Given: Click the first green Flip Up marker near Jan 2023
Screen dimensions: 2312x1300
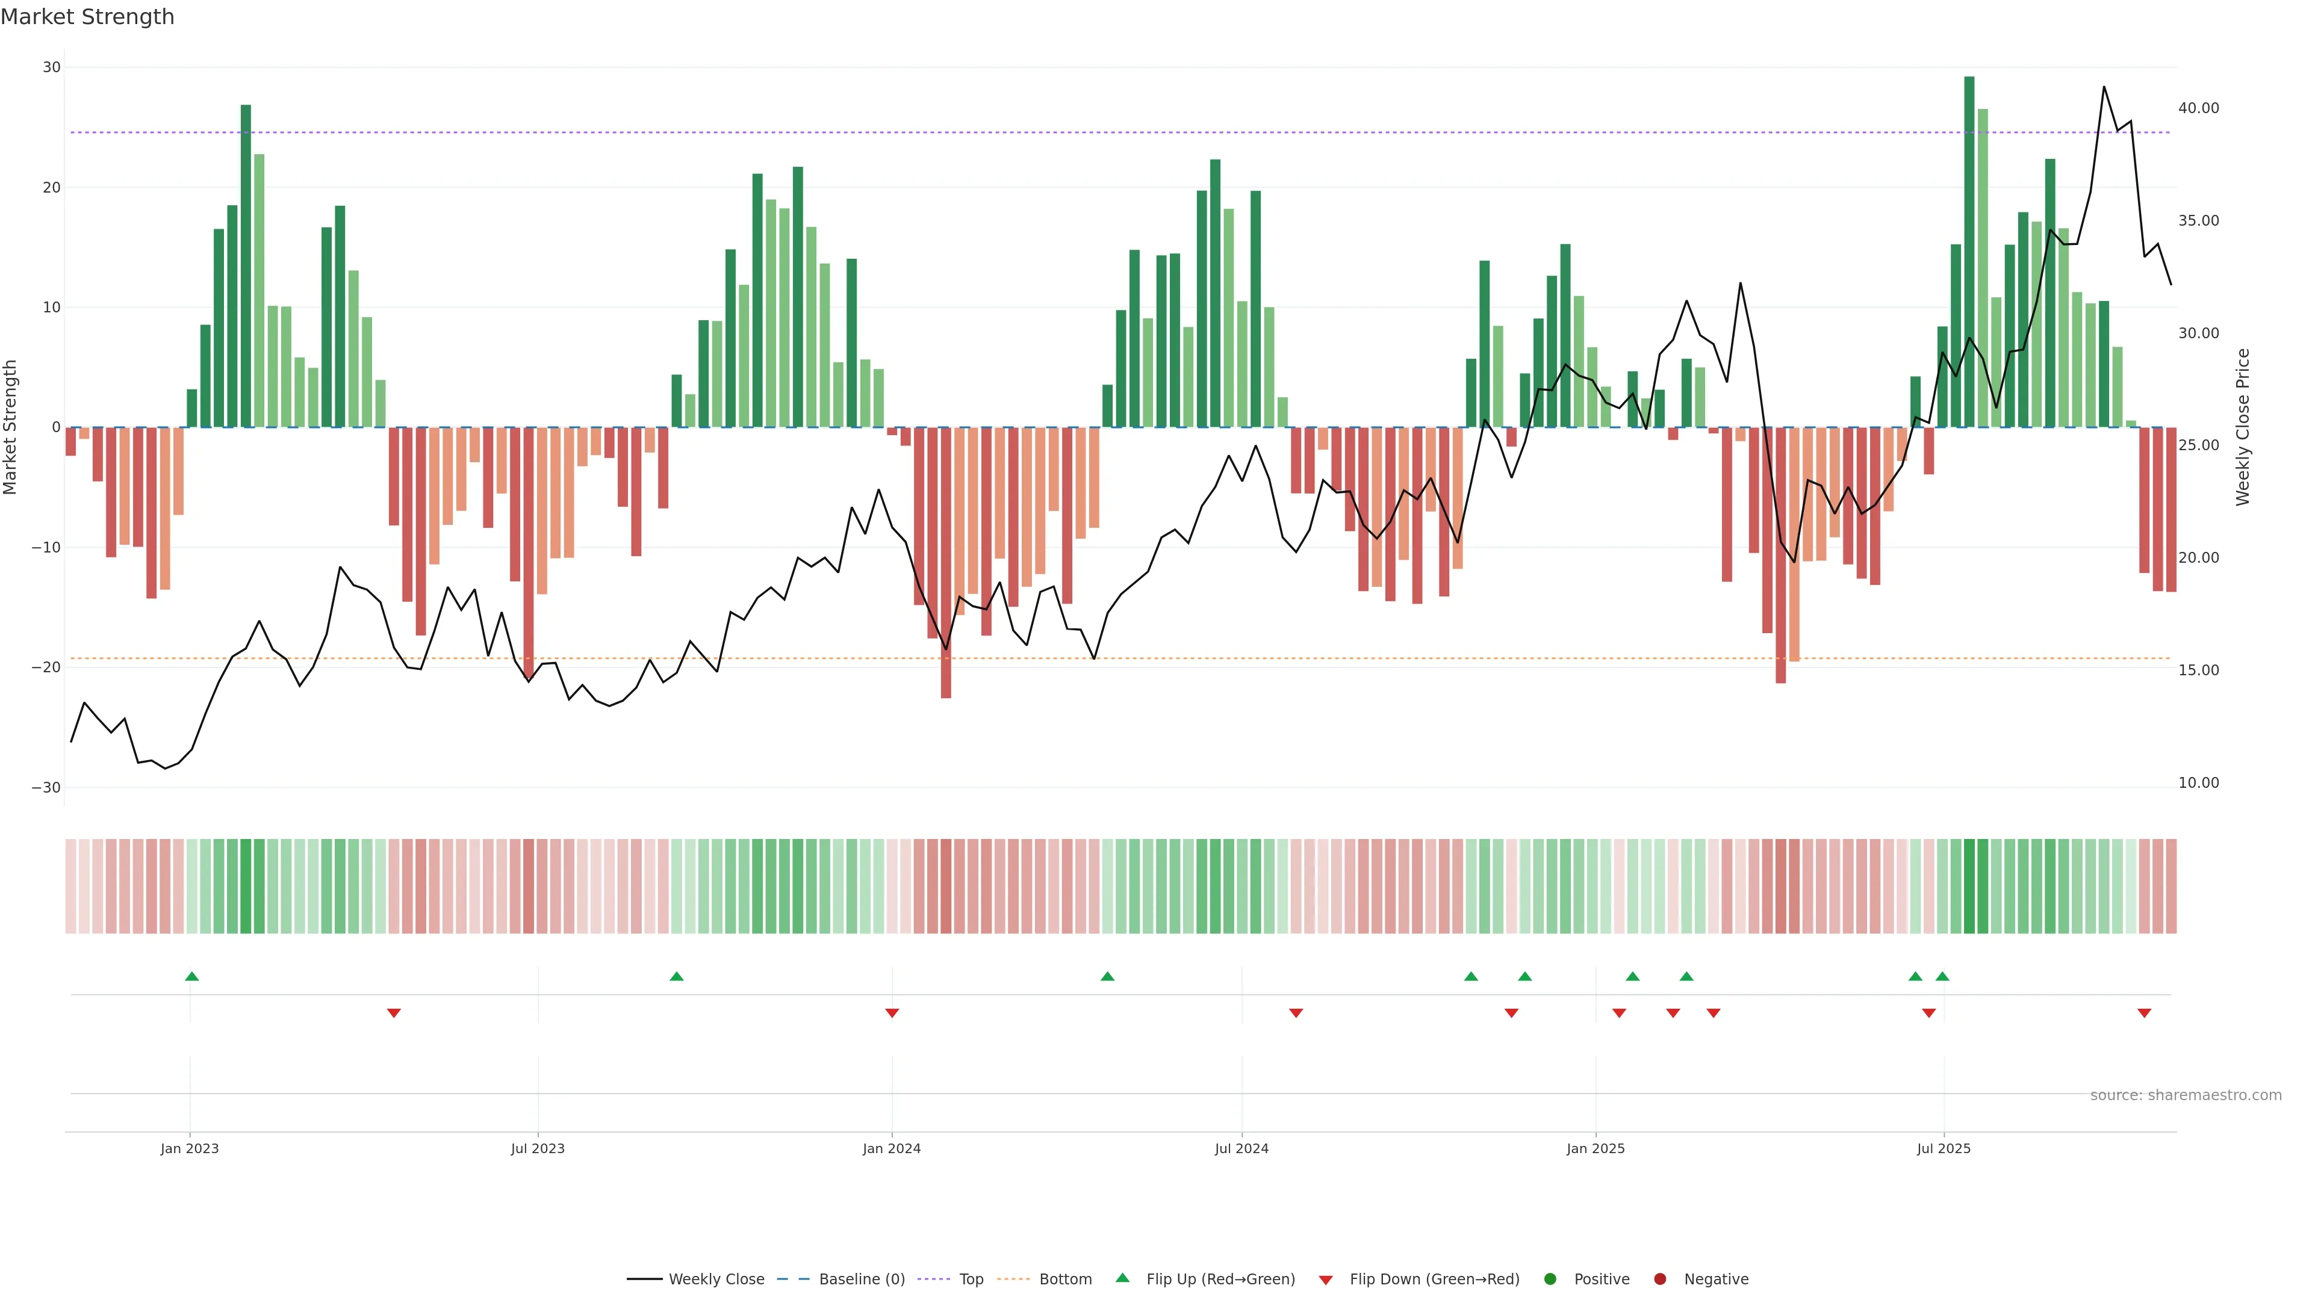Looking at the screenshot, I should point(191,976).
